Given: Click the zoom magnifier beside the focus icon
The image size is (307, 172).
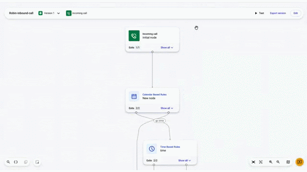Looking at the screenshot, I should coord(271,162).
